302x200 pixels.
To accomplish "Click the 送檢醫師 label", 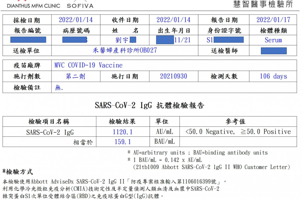I will 224,51.
